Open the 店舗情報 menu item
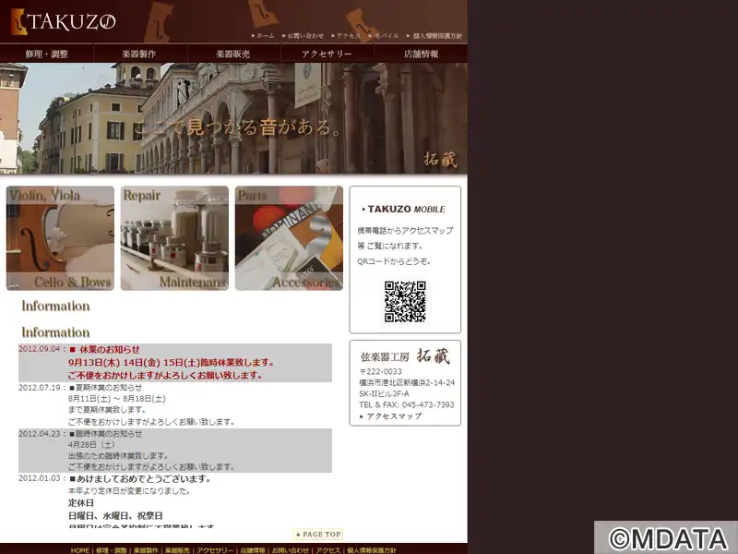This screenshot has width=738, height=554. (x=421, y=54)
